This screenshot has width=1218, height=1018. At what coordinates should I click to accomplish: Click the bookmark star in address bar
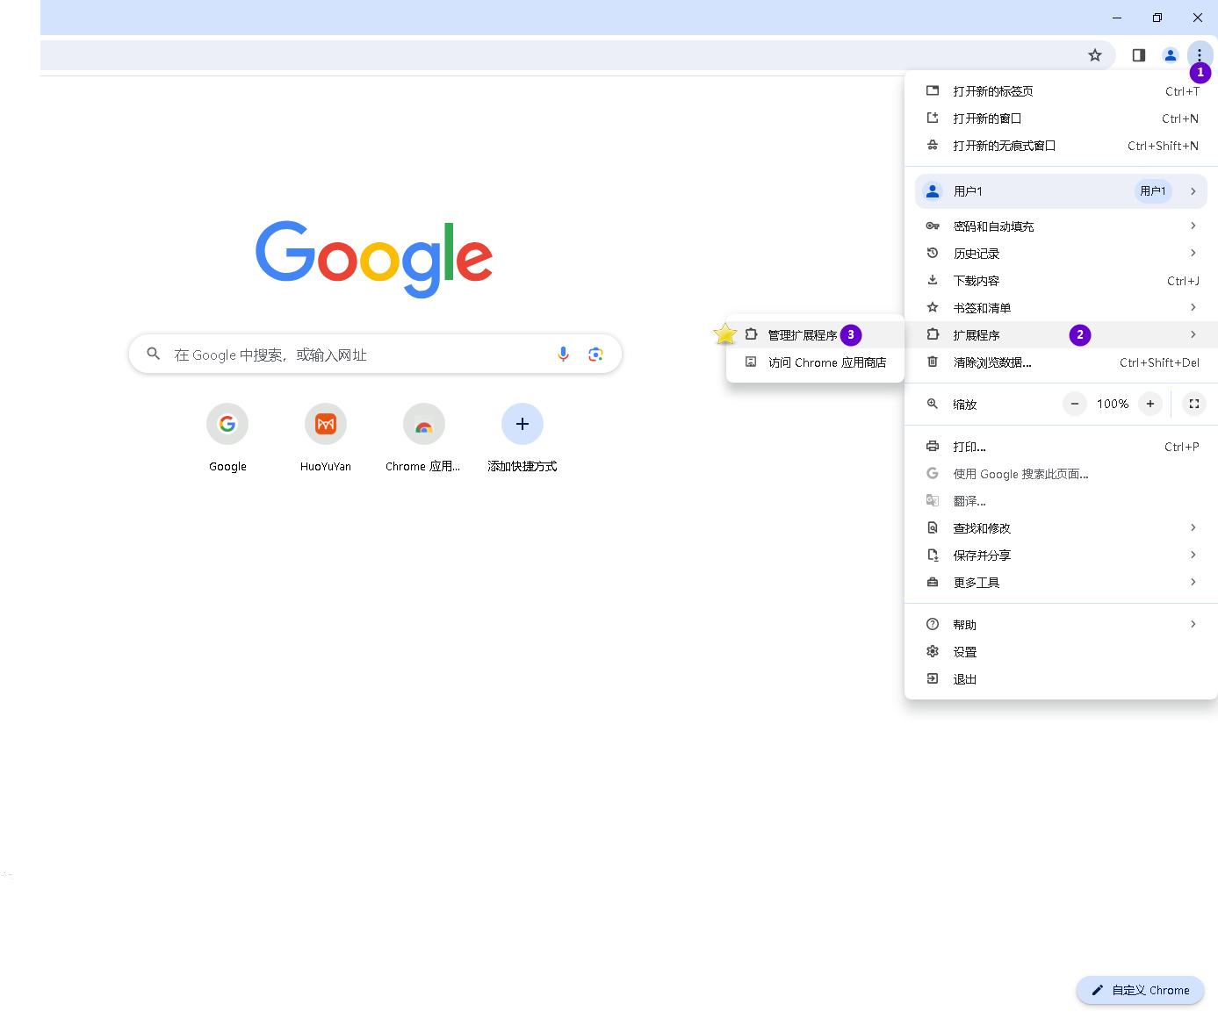[1095, 55]
